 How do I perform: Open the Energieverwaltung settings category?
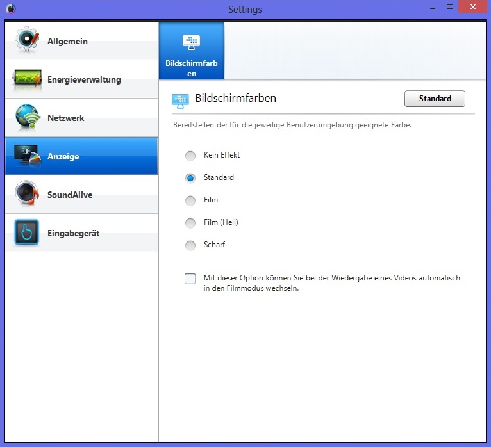(81, 79)
